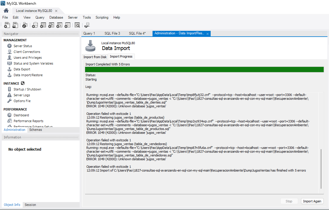
Task: Open the Help menu
Action: 117,17
